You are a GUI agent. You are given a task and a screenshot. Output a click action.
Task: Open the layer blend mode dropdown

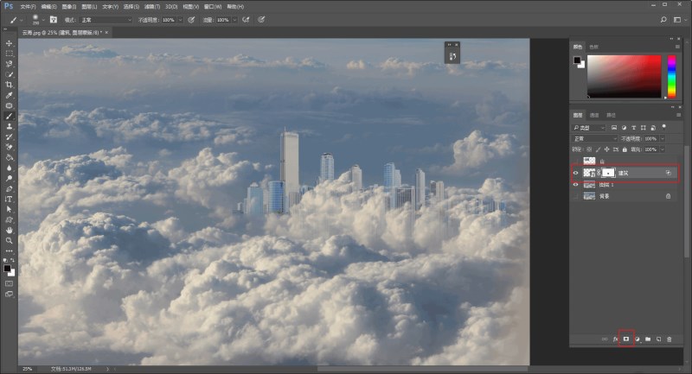tap(593, 138)
